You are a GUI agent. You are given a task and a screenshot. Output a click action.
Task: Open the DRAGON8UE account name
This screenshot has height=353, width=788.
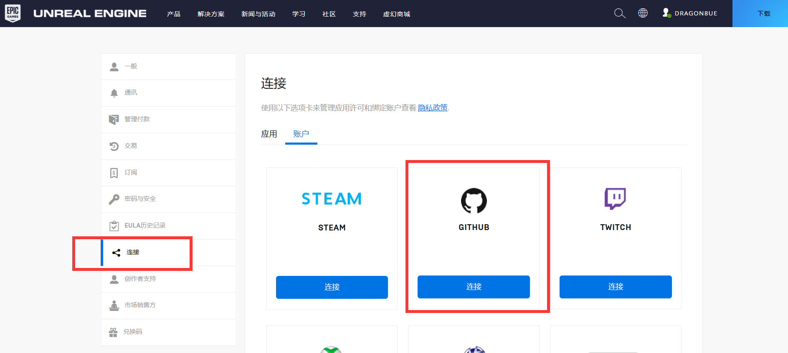pyautogui.click(x=696, y=13)
